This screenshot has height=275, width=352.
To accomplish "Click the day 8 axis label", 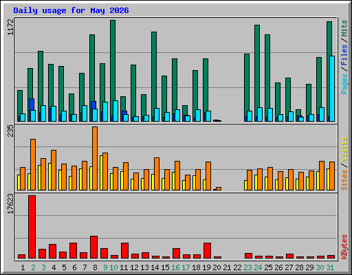I will click(x=95, y=267).
